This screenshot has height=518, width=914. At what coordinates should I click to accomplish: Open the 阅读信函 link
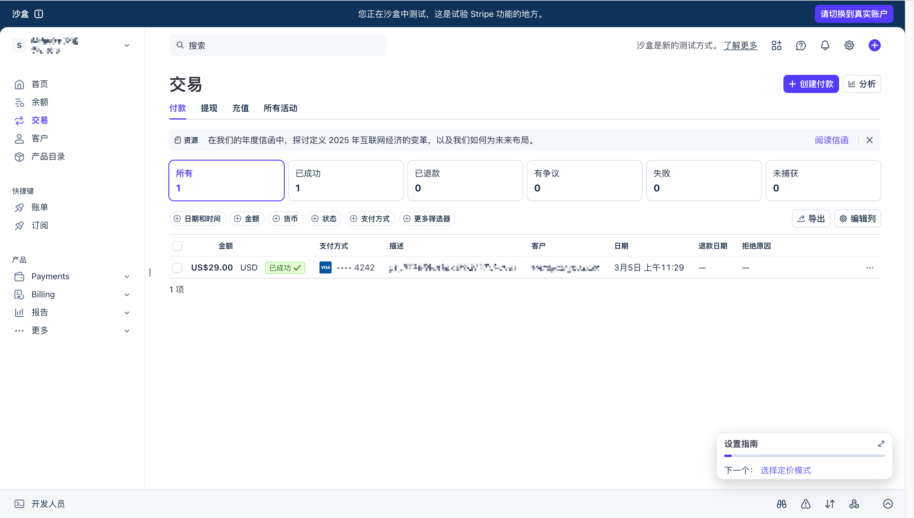831,140
